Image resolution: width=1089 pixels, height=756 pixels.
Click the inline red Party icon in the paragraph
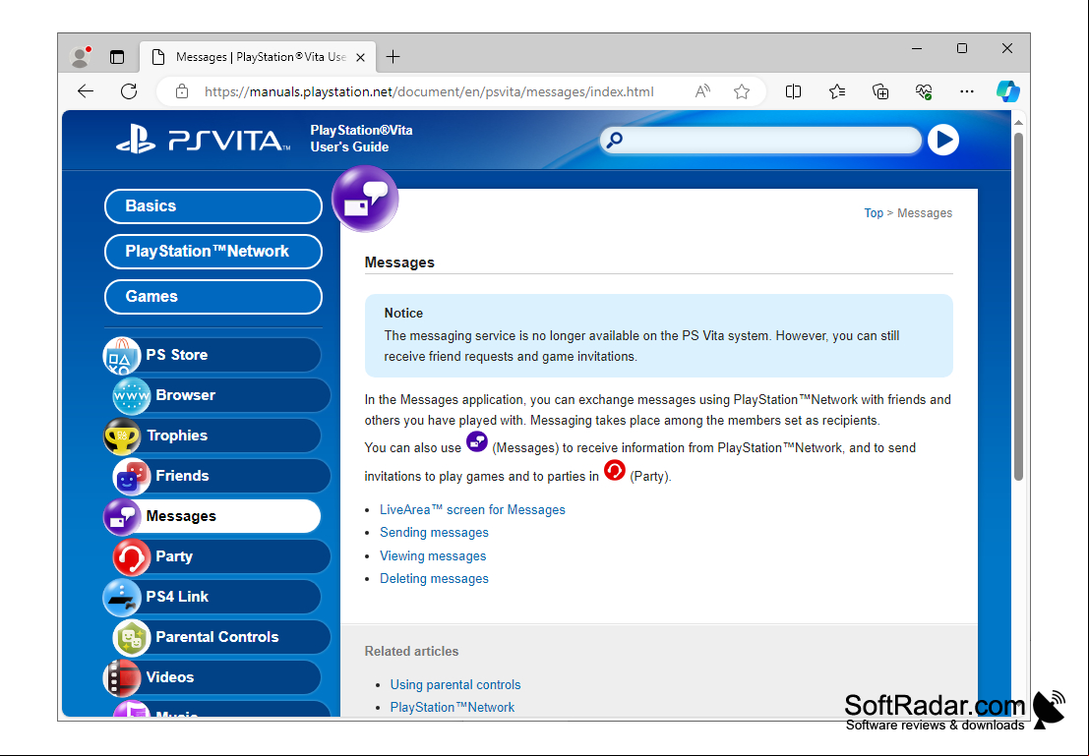pyautogui.click(x=615, y=471)
